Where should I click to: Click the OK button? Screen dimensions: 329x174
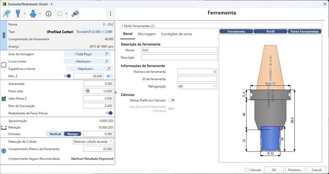point(274,170)
